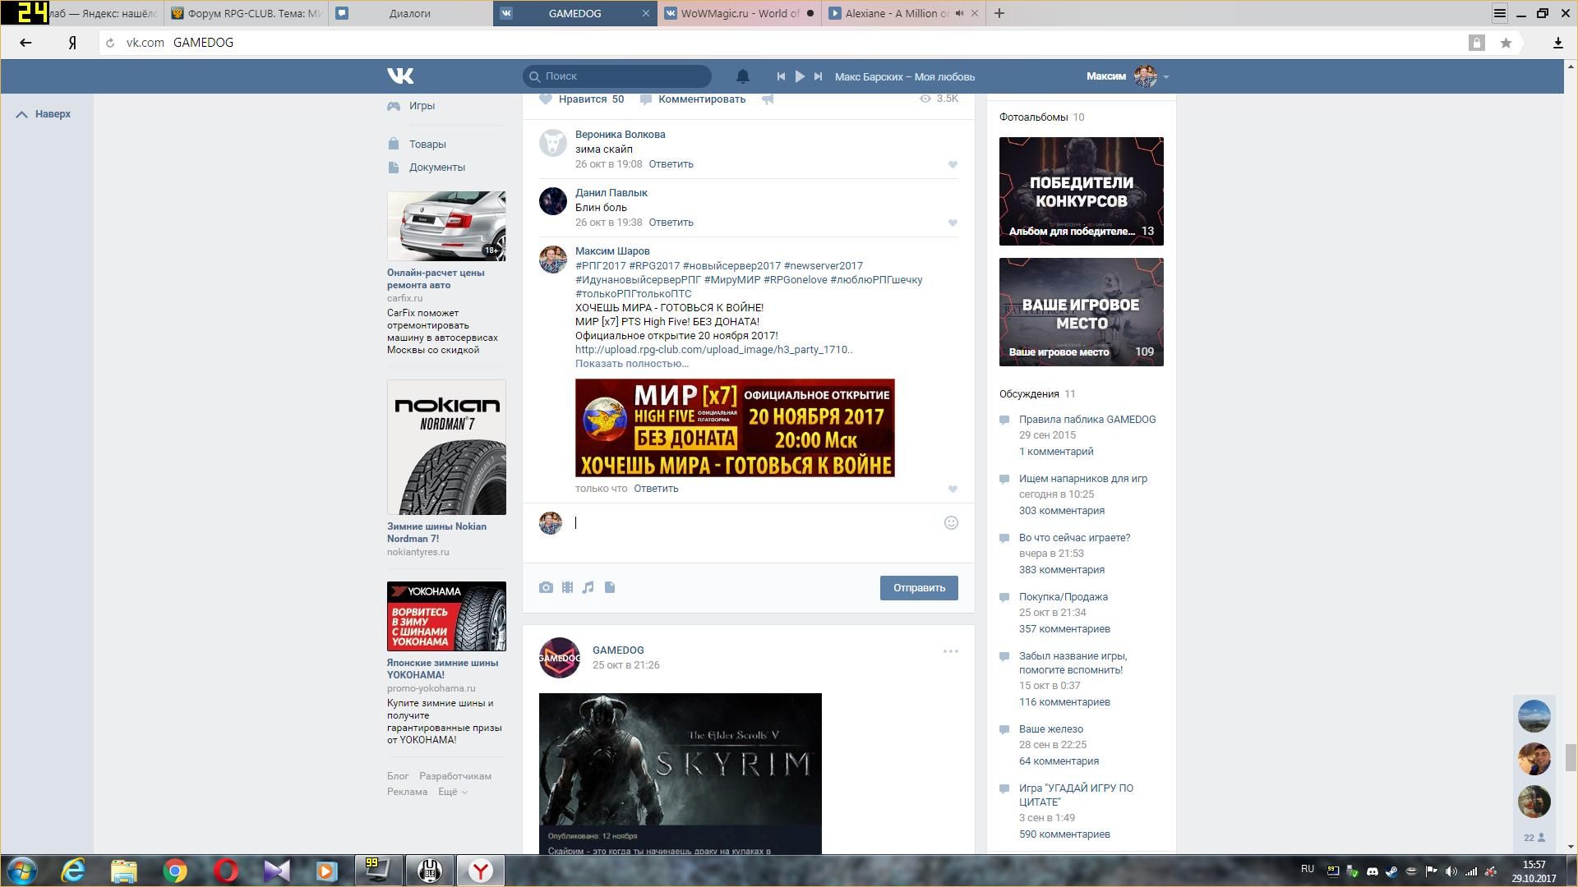
Task: Attach a video using the film icon
Action: tap(567, 587)
